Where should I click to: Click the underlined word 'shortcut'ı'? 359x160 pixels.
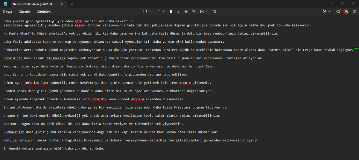(x=58, y=33)
